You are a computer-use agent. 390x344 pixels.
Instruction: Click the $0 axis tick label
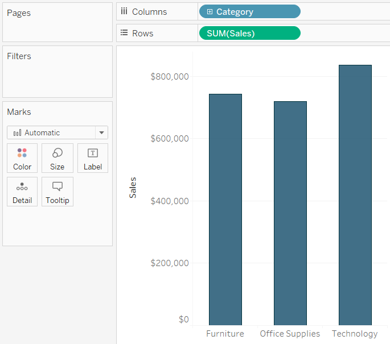tap(184, 319)
